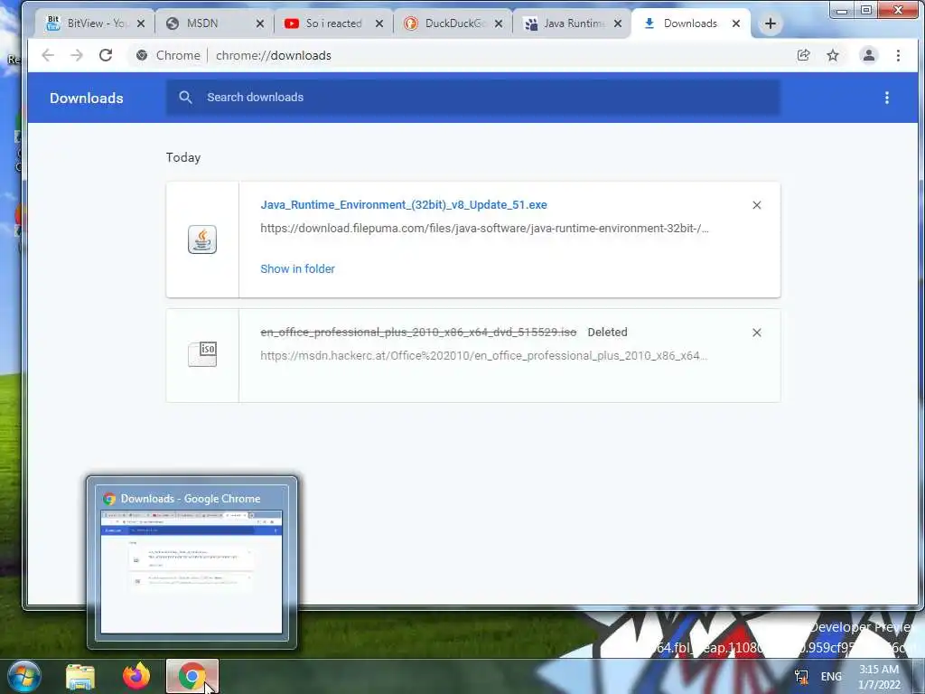Viewport: 925px width, 694px height.
Task: Switch to the DuckDuckGo tab
Action: 454,23
